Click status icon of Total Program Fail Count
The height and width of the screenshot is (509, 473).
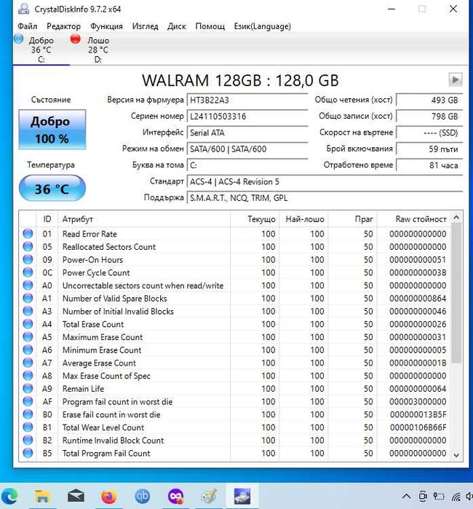28,453
